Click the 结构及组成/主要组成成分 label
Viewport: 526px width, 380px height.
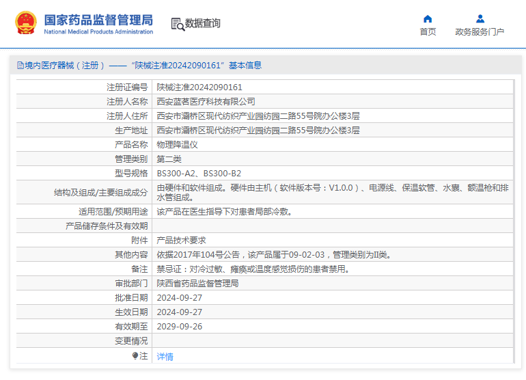[x=100, y=193]
